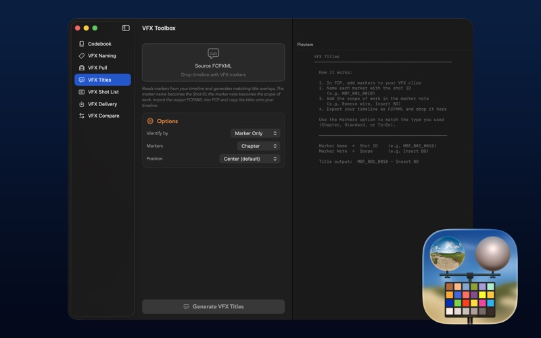Click the Source FCPXML drop zone
Screen dimensions: 541x338
(213, 62)
